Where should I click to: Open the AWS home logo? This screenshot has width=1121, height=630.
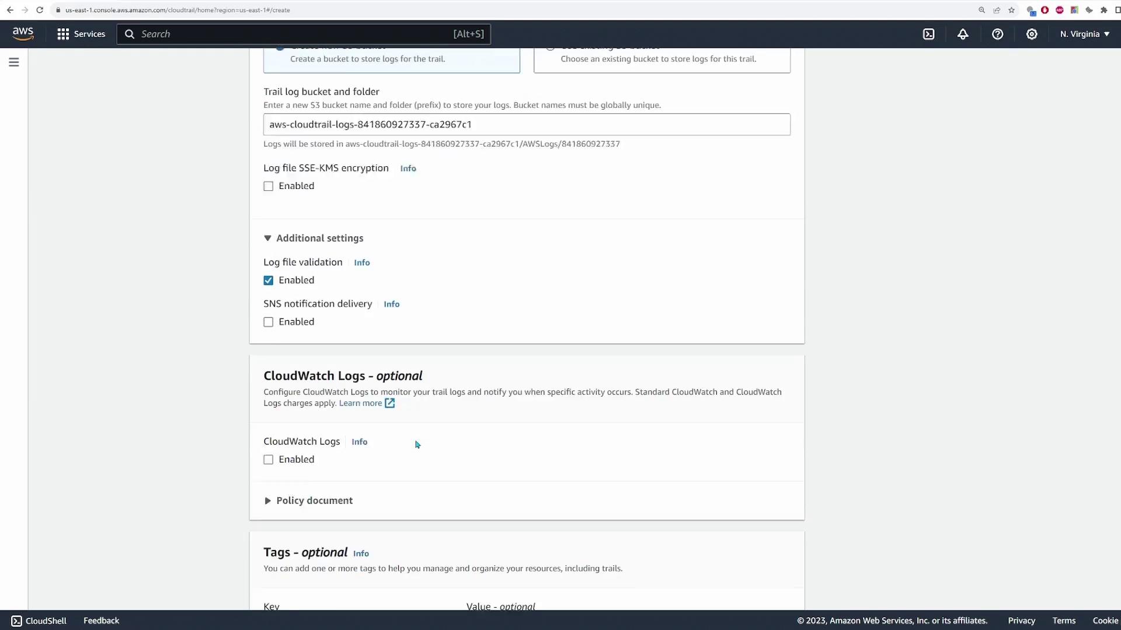coord(23,34)
